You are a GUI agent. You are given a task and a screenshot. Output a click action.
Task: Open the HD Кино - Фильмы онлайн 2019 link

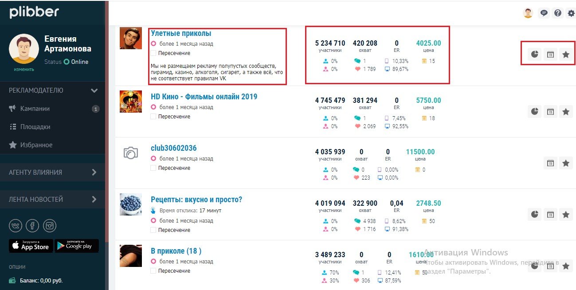coord(204,97)
